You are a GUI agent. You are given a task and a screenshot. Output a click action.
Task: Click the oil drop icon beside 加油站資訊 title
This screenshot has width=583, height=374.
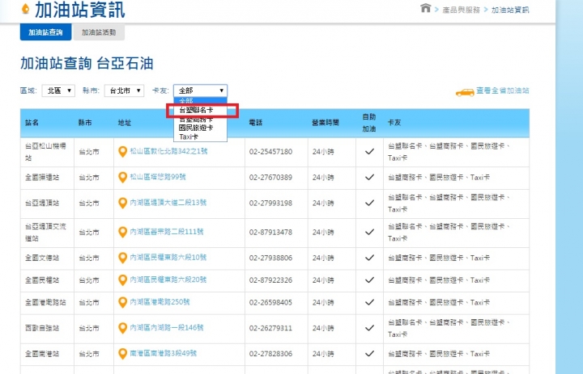(25, 9)
